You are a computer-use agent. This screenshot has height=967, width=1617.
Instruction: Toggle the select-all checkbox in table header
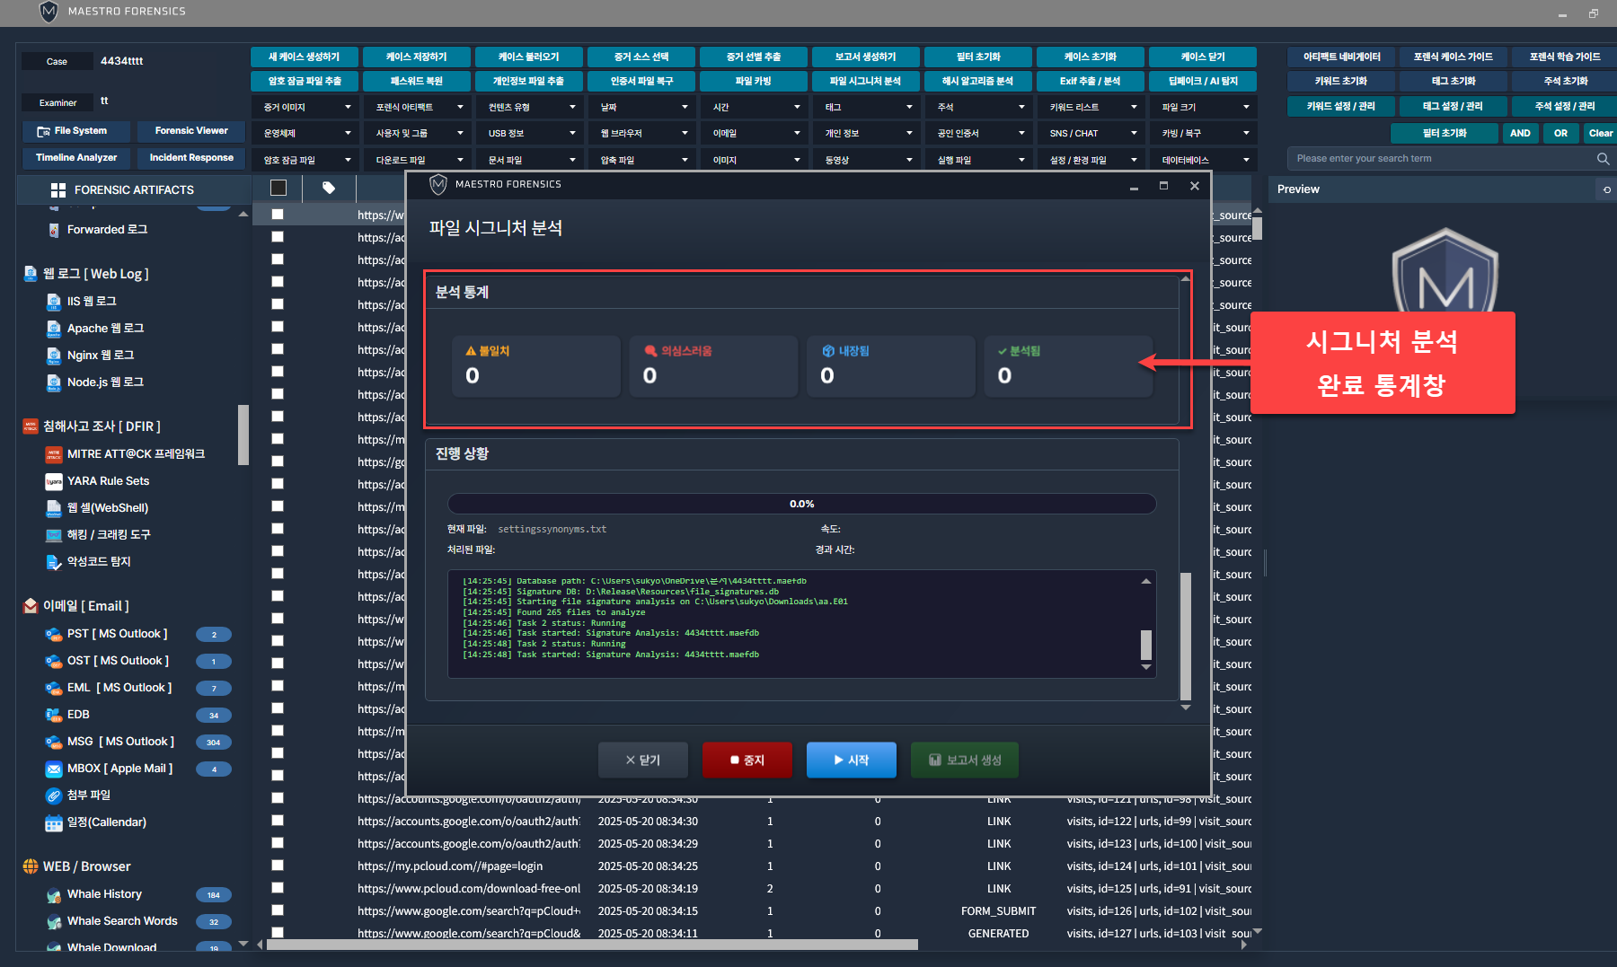tap(278, 188)
